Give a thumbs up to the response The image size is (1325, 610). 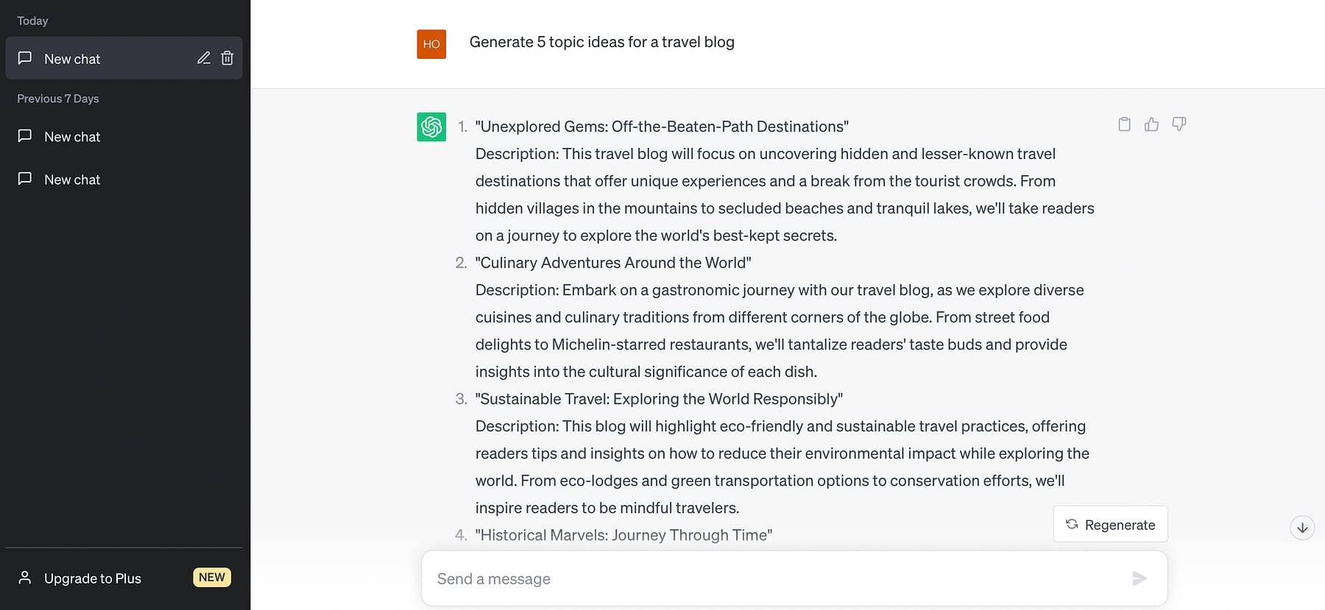coord(1151,124)
